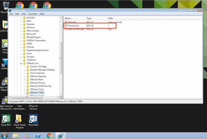Click the registry tree vertical scrollbar
Screen dimensions: 207x139
tap(61, 56)
